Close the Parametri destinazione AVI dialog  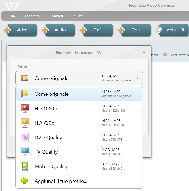(144, 53)
